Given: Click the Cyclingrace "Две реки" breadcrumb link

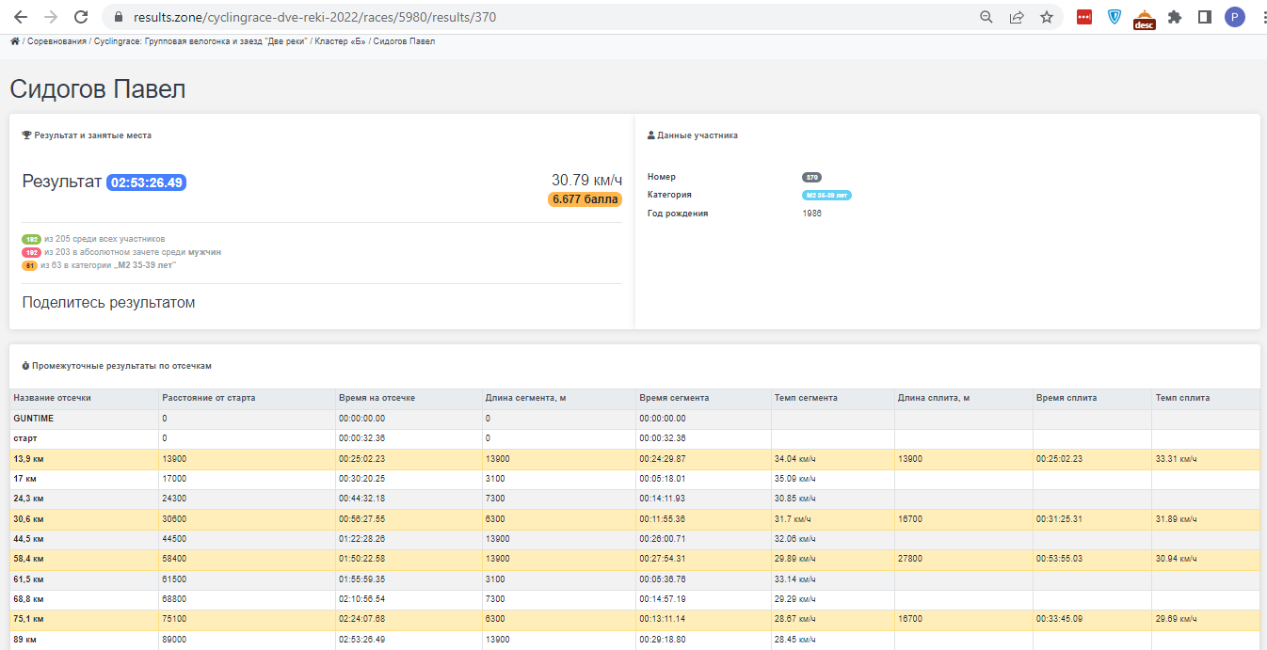Looking at the screenshot, I should 200,41.
